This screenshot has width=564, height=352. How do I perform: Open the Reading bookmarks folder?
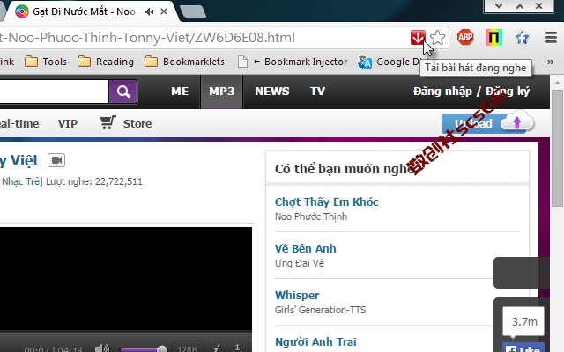pos(106,62)
